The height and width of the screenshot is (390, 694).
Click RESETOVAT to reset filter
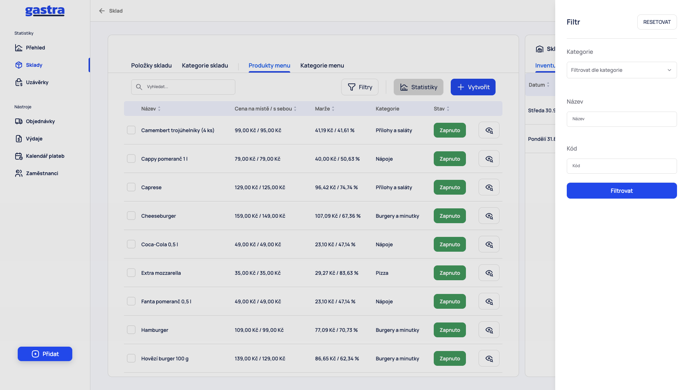click(x=657, y=22)
